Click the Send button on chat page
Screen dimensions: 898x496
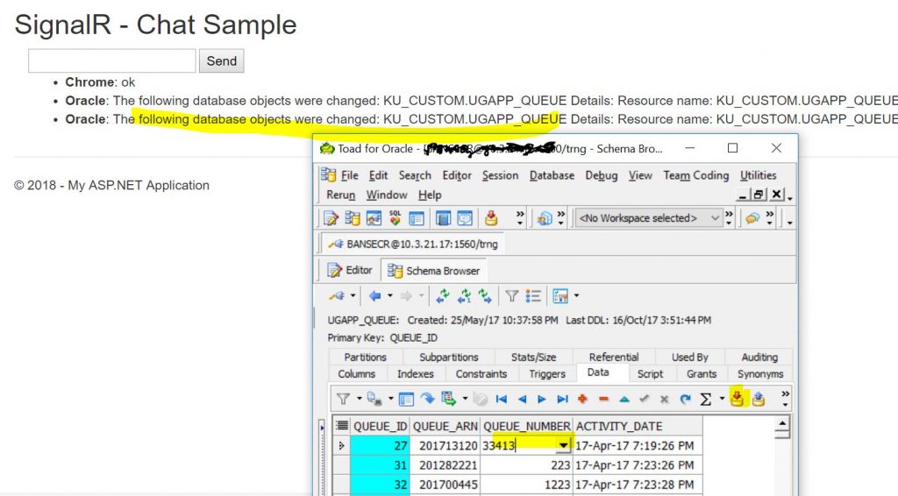pos(222,61)
